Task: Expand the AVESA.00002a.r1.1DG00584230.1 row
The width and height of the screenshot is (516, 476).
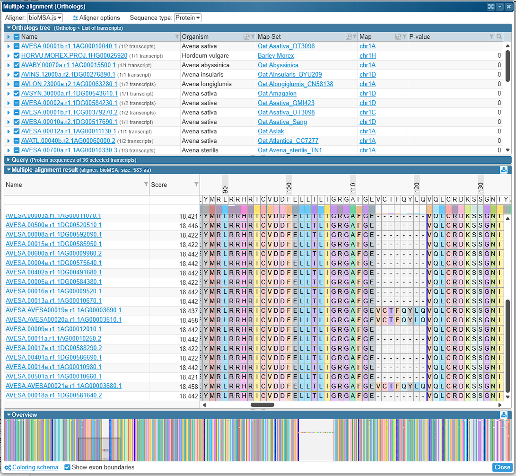Action: tap(8, 103)
